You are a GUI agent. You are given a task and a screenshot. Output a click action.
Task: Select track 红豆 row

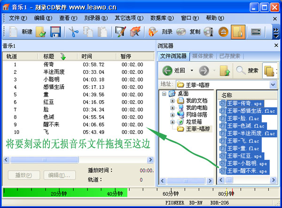click(x=78, y=102)
